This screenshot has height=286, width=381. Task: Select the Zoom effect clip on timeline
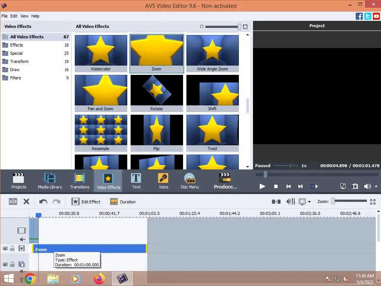89,249
